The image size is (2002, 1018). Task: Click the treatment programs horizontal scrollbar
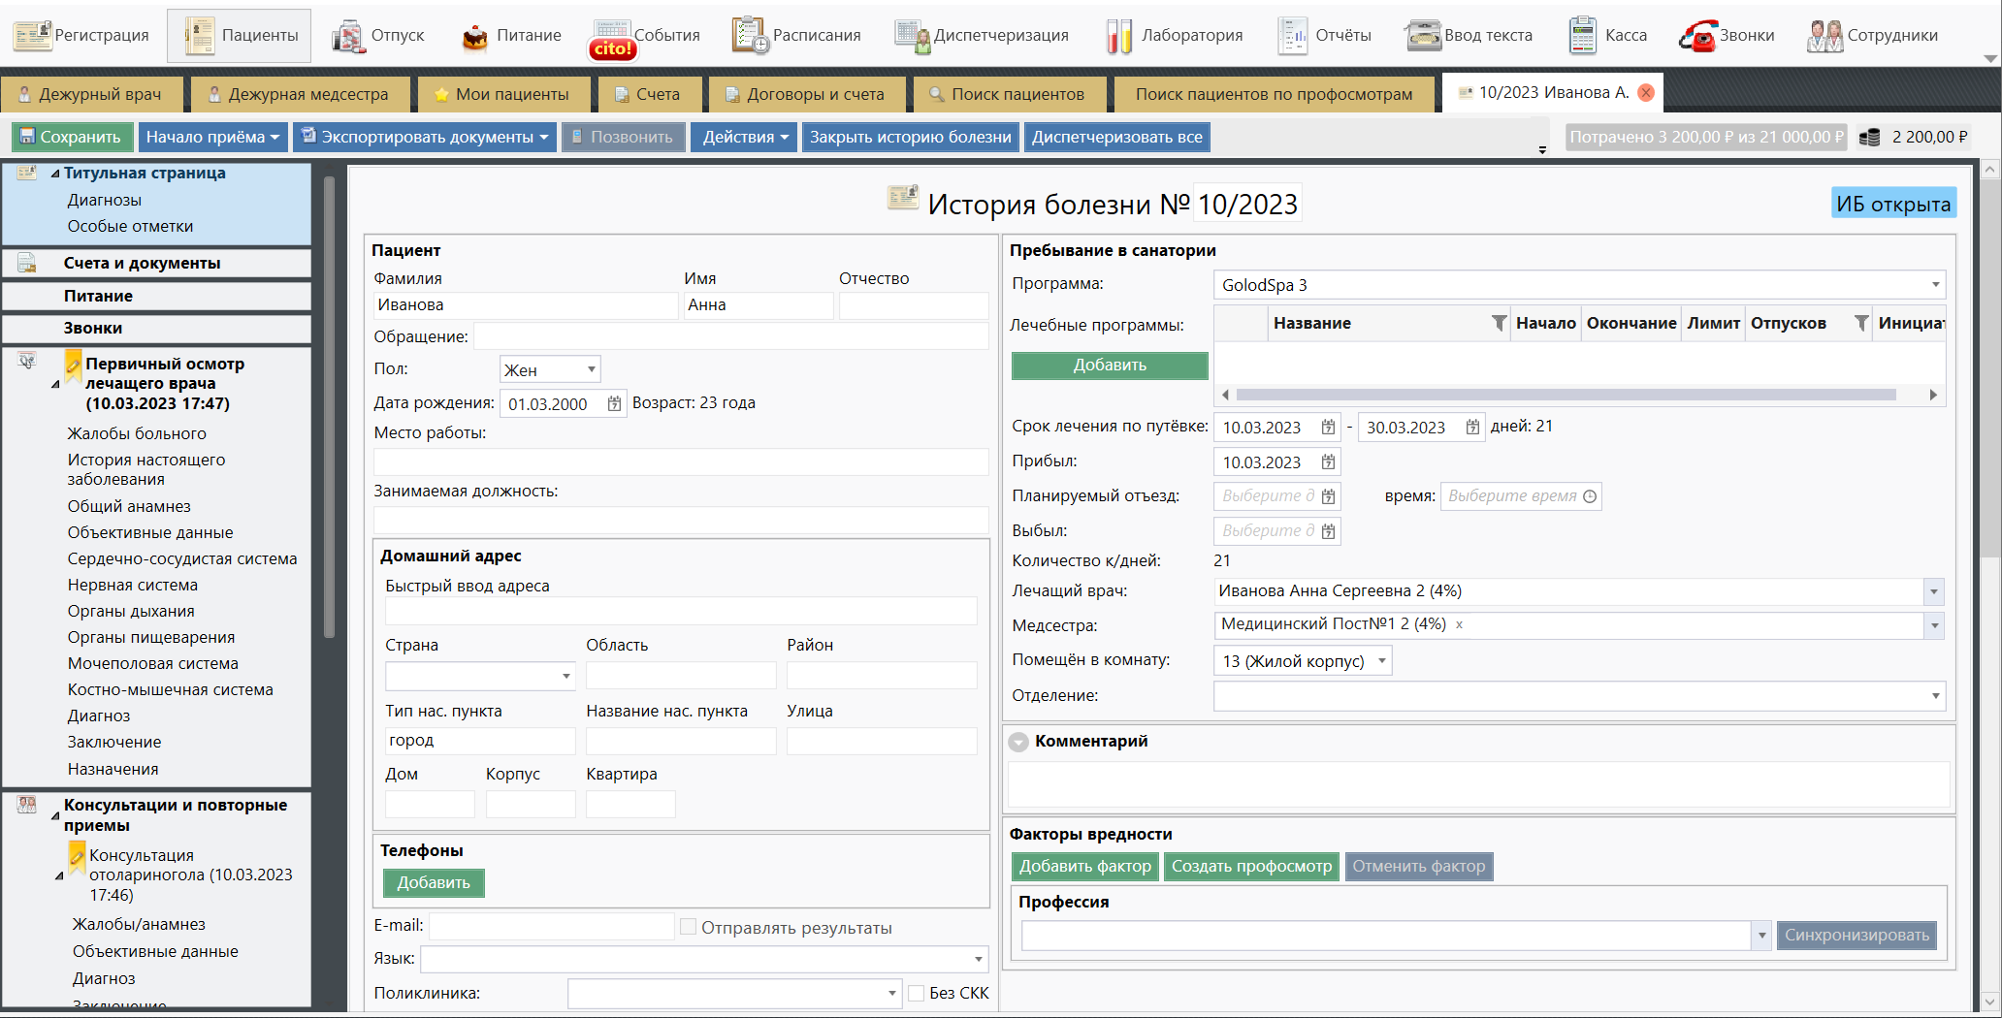1566,395
